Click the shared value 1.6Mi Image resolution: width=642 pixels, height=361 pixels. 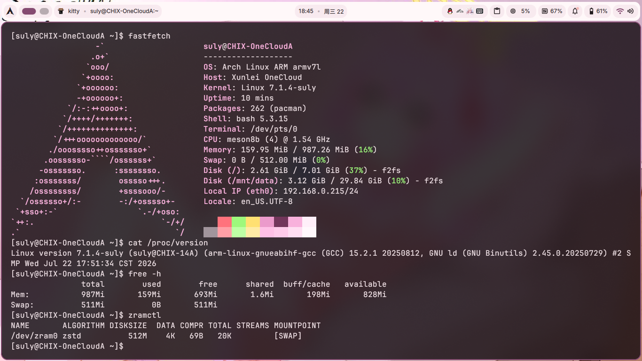pyautogui.click(x=262, y=295)
